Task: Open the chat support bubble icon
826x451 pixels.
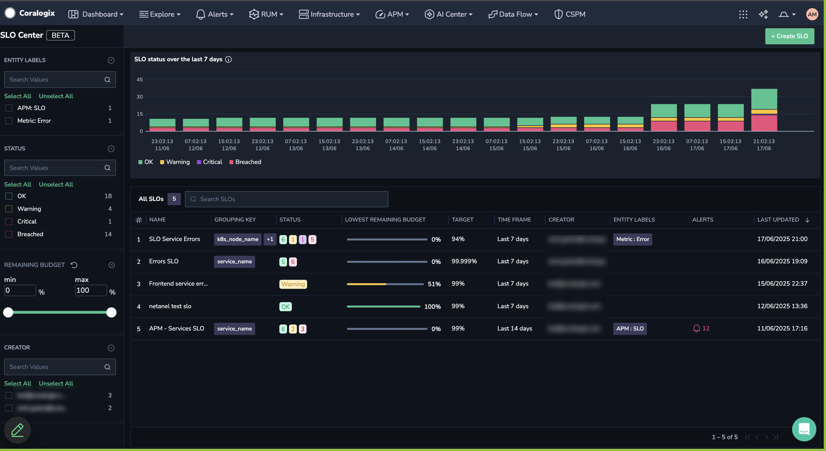Action: [804, 429]
